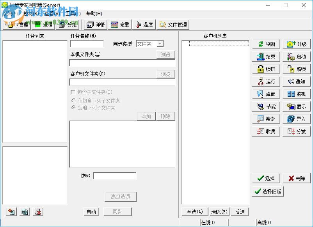Click the 高级选项 button
Image resolution: width=313 pixels, height=227 pixels.
(x=121, y=197)
